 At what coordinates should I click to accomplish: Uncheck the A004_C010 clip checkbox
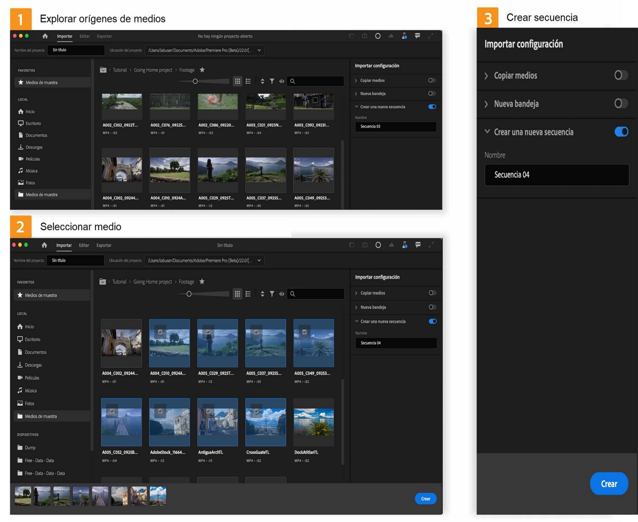tap(160, 332)
